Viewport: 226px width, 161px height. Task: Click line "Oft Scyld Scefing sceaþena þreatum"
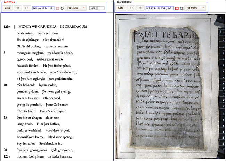coord(42,46)
